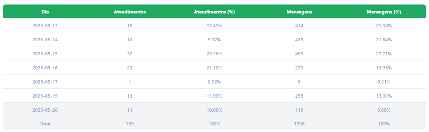Select the 23.71% mensagens percentage cell
The image size is (429, 132).
point(384,54)
